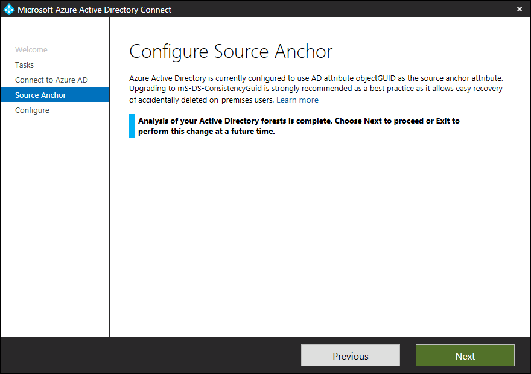Click the blue analysis complete notice bar
Viewport: 531px width, 374px height.
(x=296, y=125)
